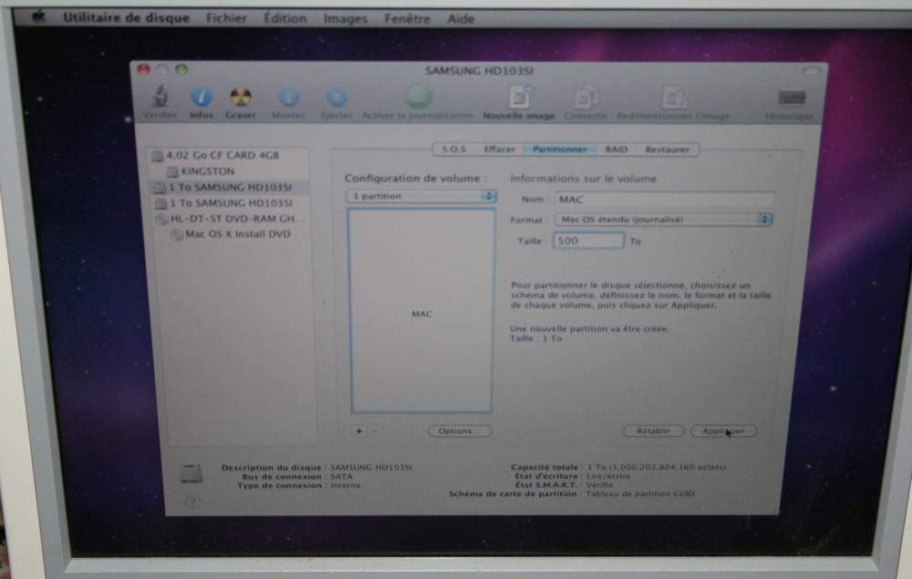Screen dimensions: 912x579
Task: Click the 'Capacité totale' value text
Action: (x=656, y=468)
